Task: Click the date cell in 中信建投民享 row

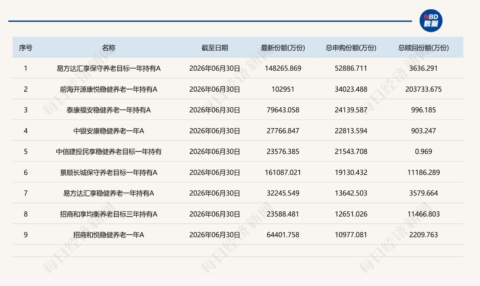Action: coord(215,152)
